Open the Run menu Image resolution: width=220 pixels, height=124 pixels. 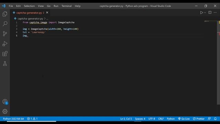tap(56, 6)
